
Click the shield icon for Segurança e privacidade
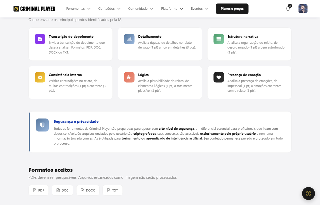coord(42,125)
